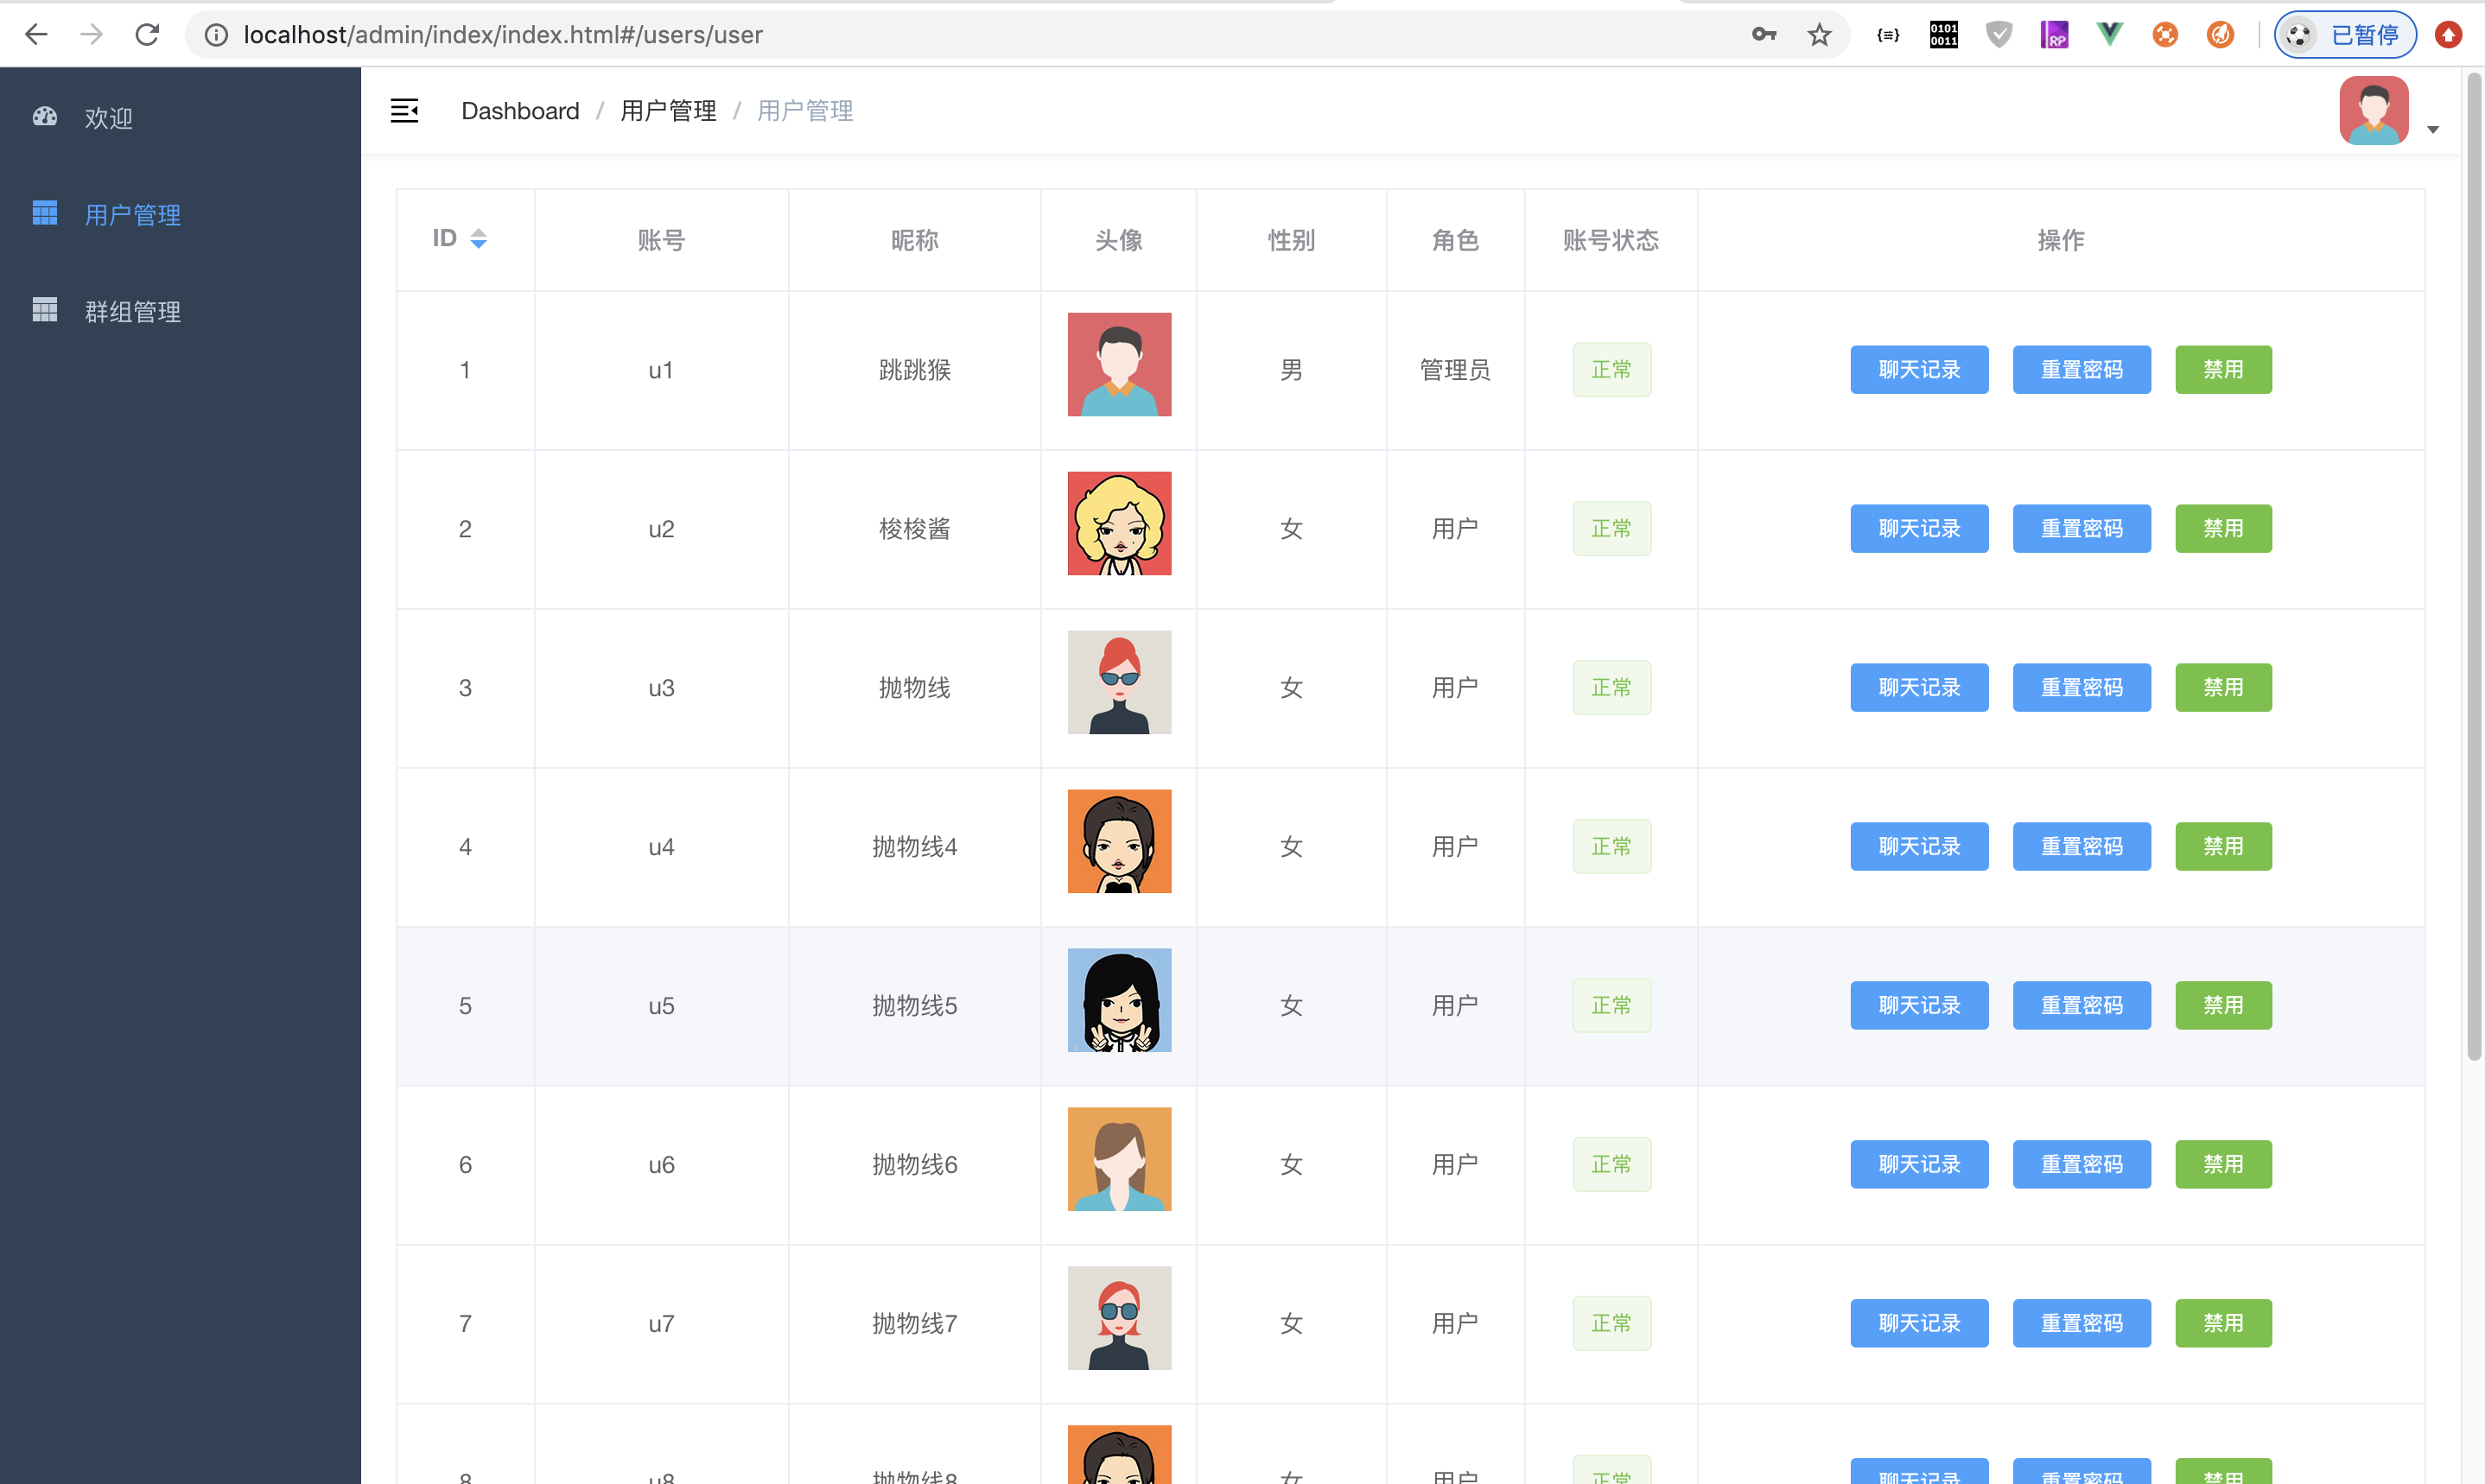The height and width of the screenshot is (1484, 2485).
Task: Disable user u5 with the 禁用 button
Action: pyautogui.click(x=2222, y=1005)
